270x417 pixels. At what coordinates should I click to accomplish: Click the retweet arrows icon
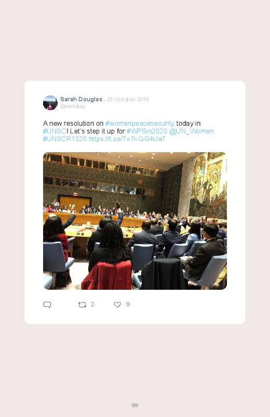click(82, 305)
